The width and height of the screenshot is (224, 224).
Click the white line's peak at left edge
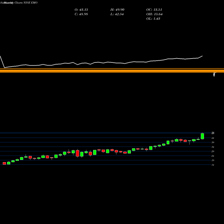tap(0, 56)
